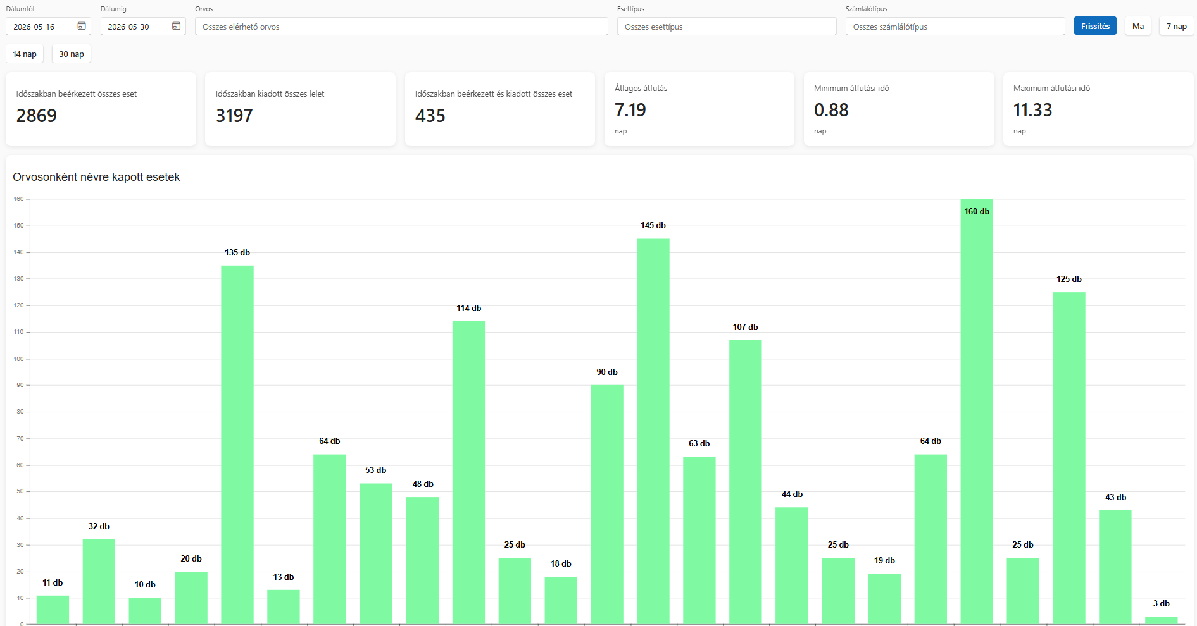Expand the Összes elérhető orvos dropdown
Image resolution: width=1197 pixels, height=626 pixels.
401,27
